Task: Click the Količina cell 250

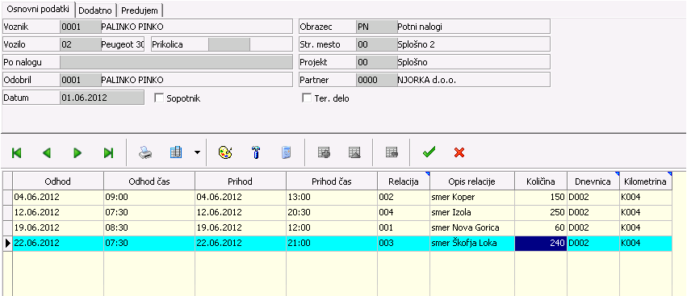Action: (541, 213)
